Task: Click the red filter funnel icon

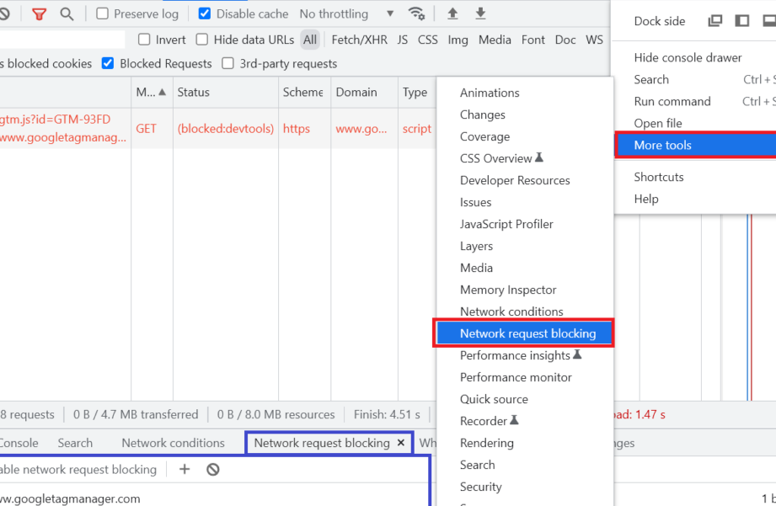Action: 39,13
